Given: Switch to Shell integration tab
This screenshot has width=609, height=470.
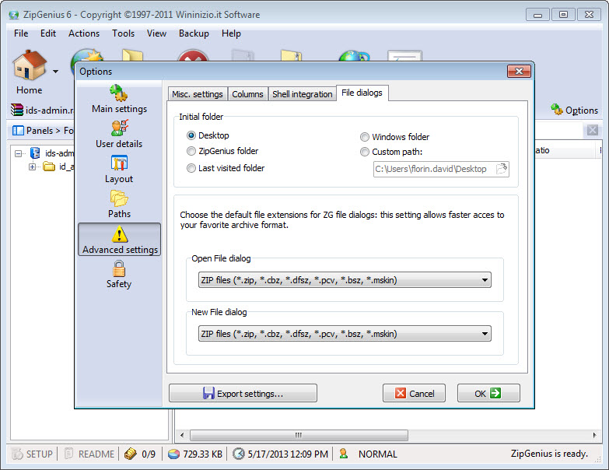Looking at the screenshot, I should click(303, 94).
